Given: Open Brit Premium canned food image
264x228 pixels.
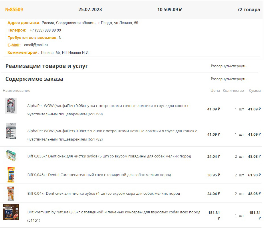Looking at the screenshot, I should pos(11,212).
